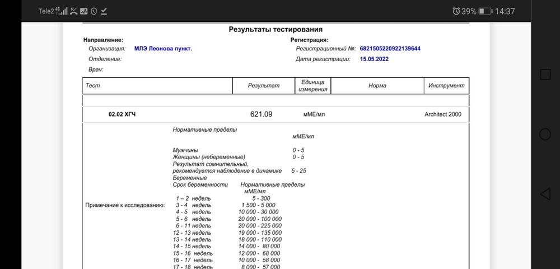The image size is (560, 269).
Task: Select the range 20 000 - 225 000
Action: tap(260, 226)
